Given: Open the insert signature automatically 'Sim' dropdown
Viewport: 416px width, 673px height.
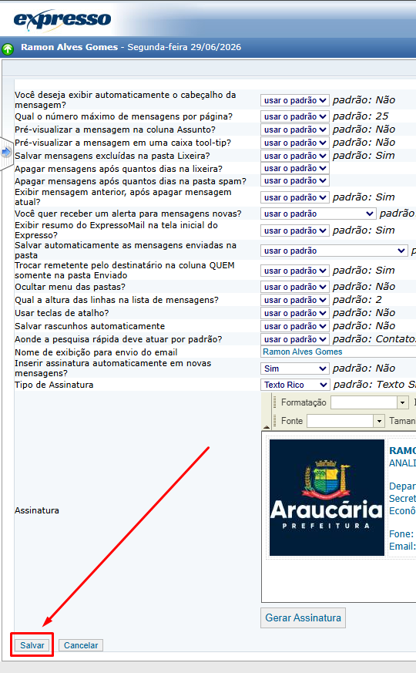Looking at the screenshot, I should pos(294,368).
